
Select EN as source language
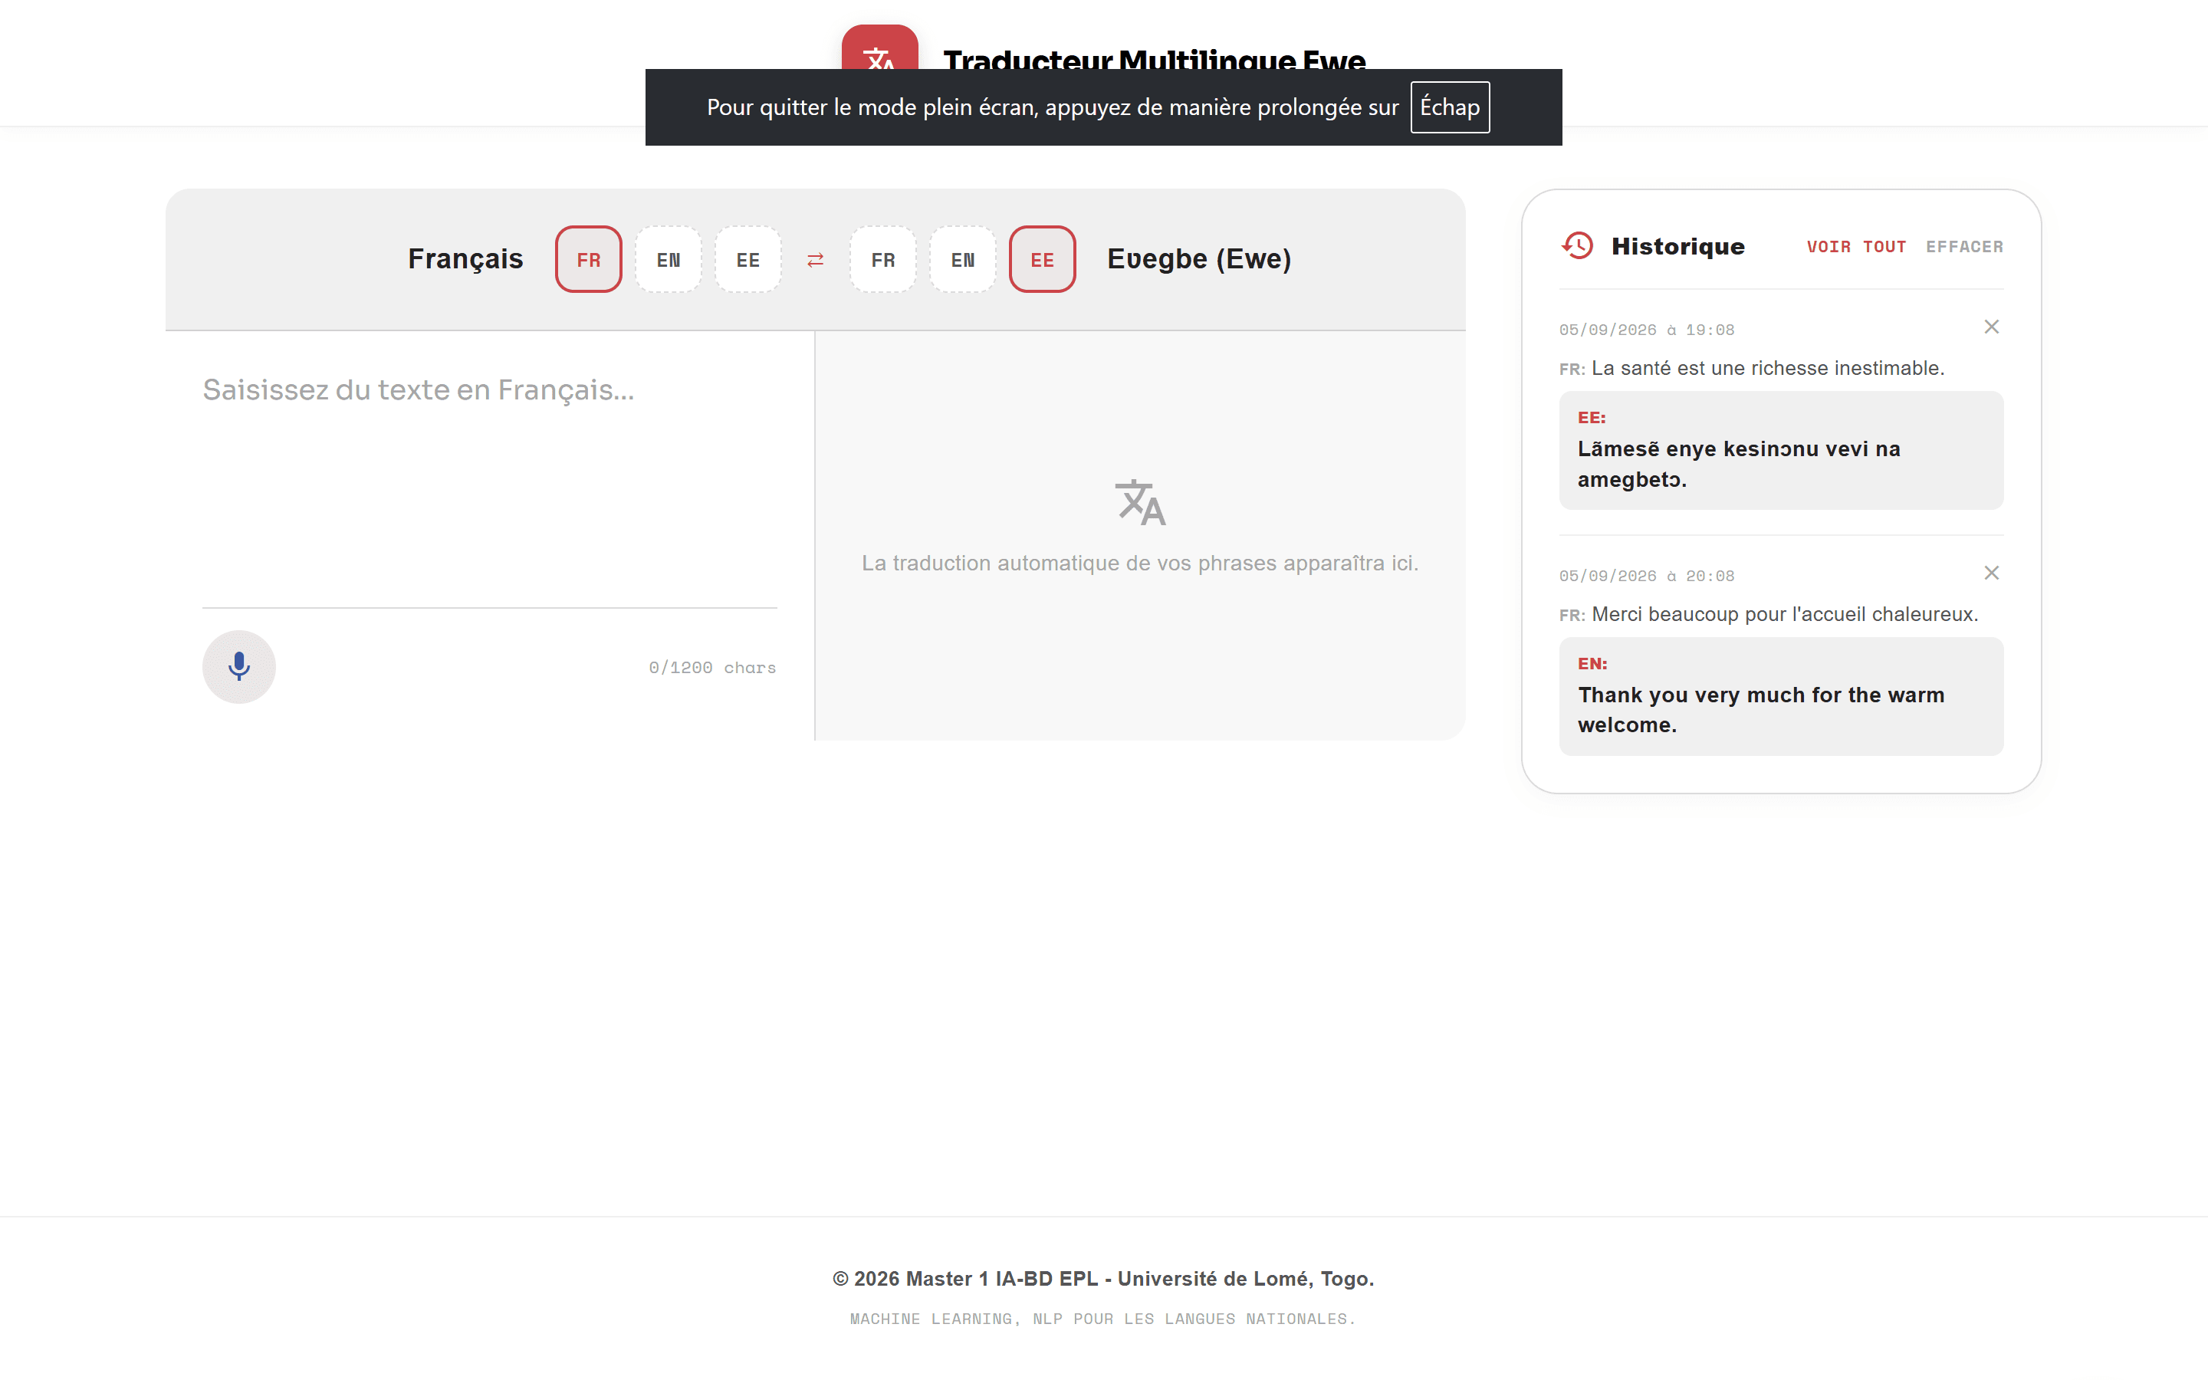[668, 259]
